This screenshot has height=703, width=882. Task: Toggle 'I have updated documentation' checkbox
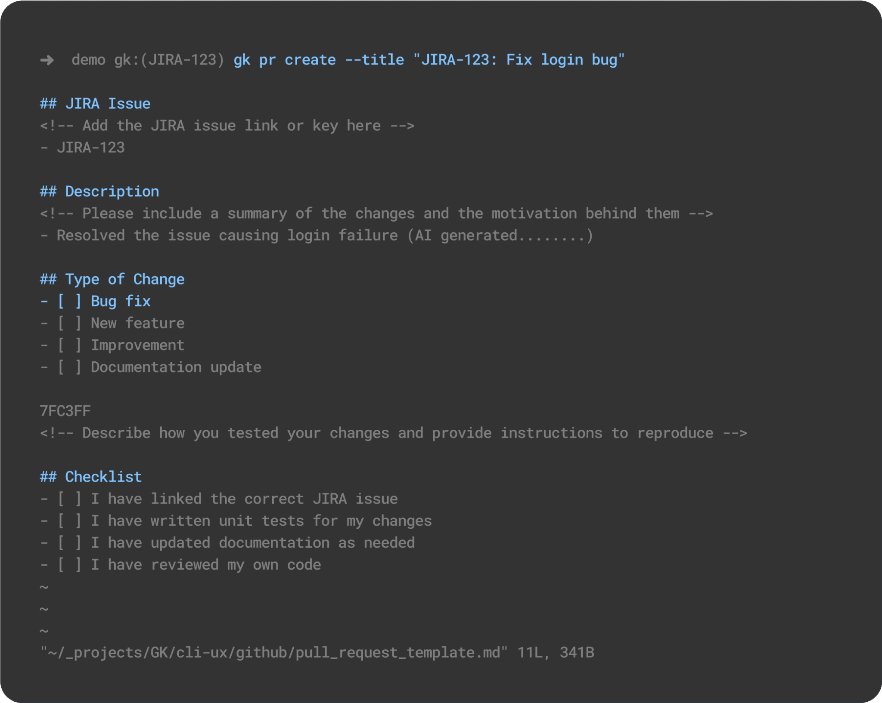[69, 543]
